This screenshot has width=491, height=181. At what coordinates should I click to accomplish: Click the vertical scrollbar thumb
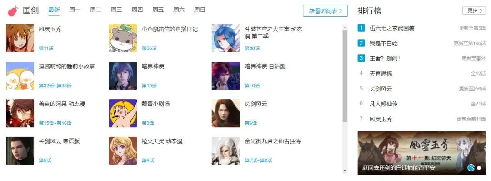point(345,76)
